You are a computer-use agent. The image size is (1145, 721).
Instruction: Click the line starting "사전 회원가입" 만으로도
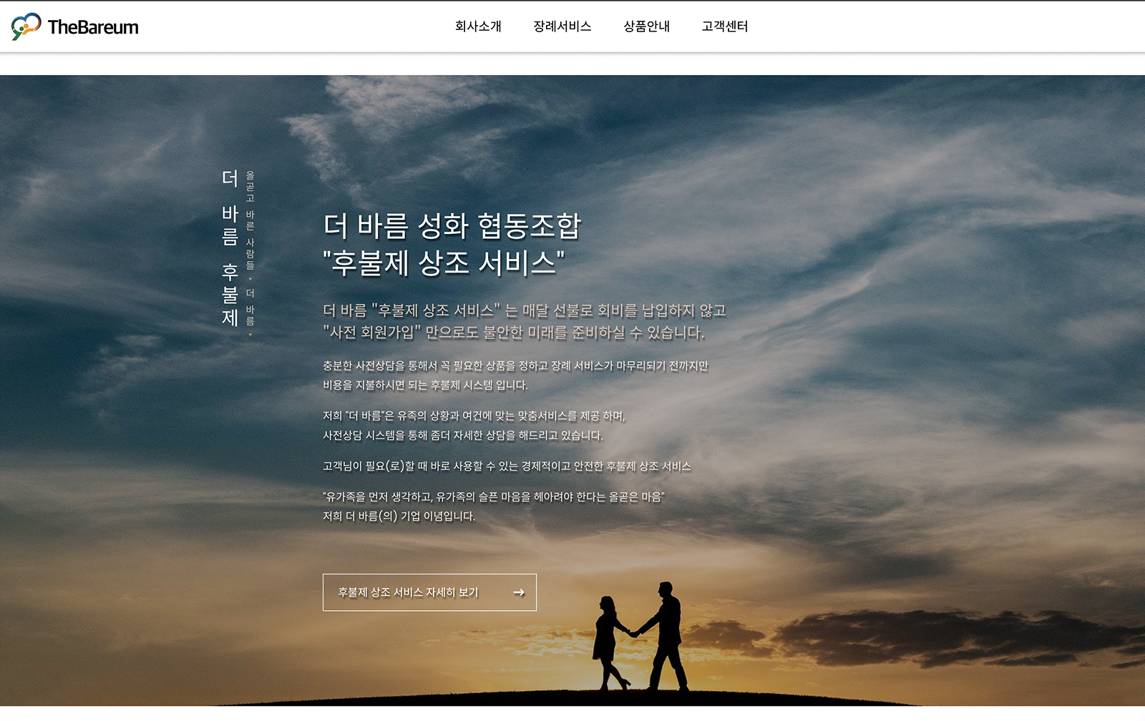pyautogui.click(x=514, y=333)
